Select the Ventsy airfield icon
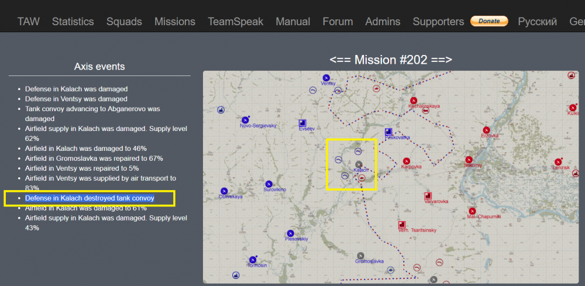Viewport: 585px width, 286px height. pyautogui.click(x=326, y=78)
